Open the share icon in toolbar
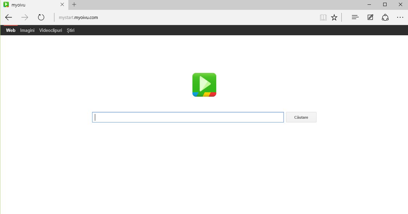The width and height of the screenshot is (408, 214). (x=385, y=17)
